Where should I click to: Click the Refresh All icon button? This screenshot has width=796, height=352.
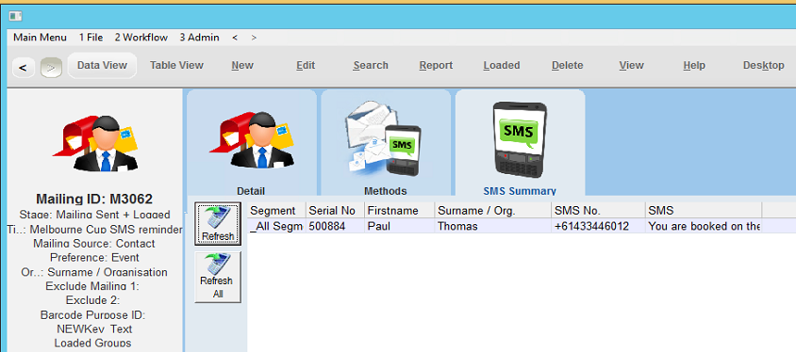click(218, 277)
